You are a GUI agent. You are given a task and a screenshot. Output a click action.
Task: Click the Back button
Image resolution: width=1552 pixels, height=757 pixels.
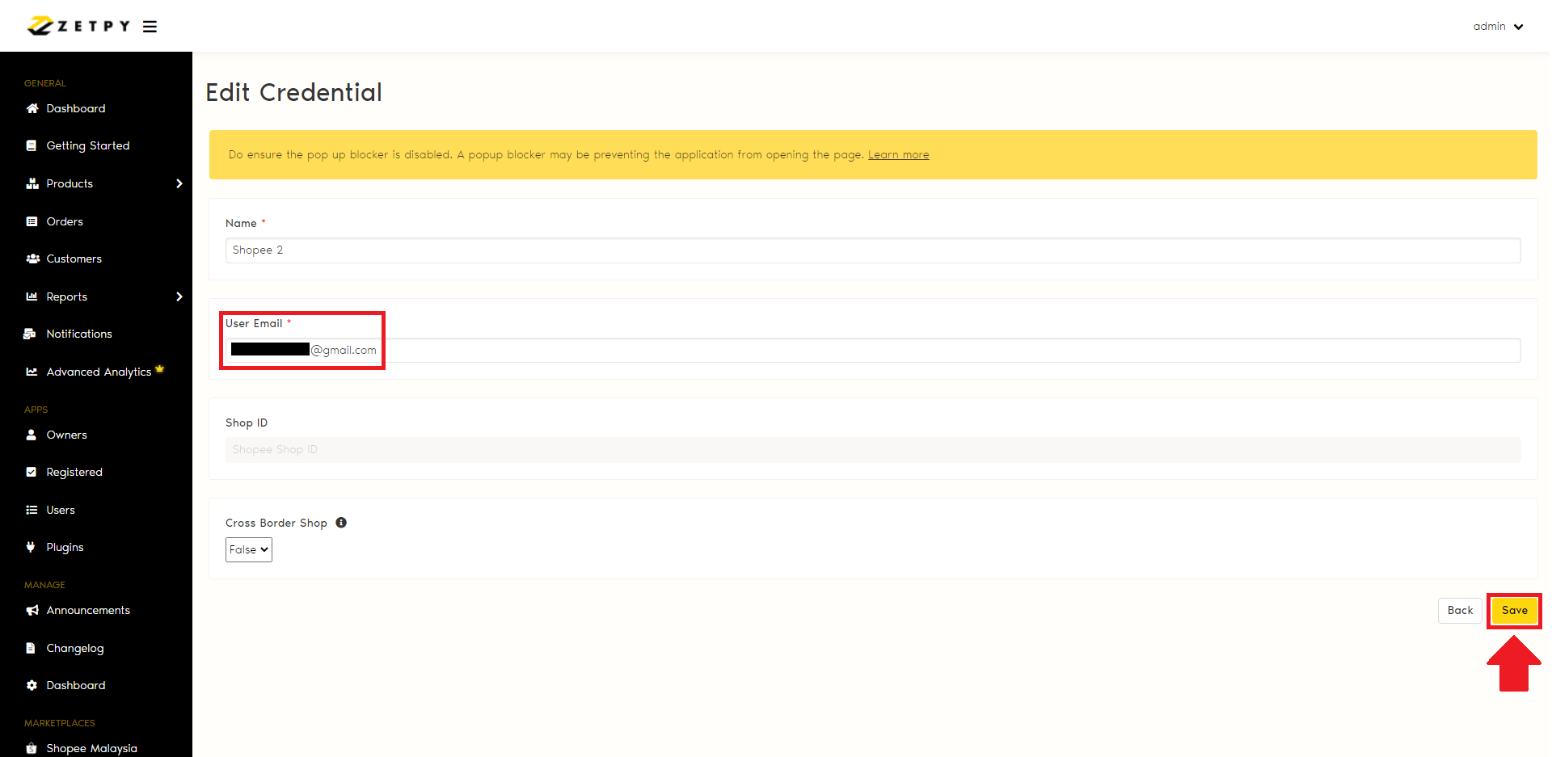pos(1460,610)
